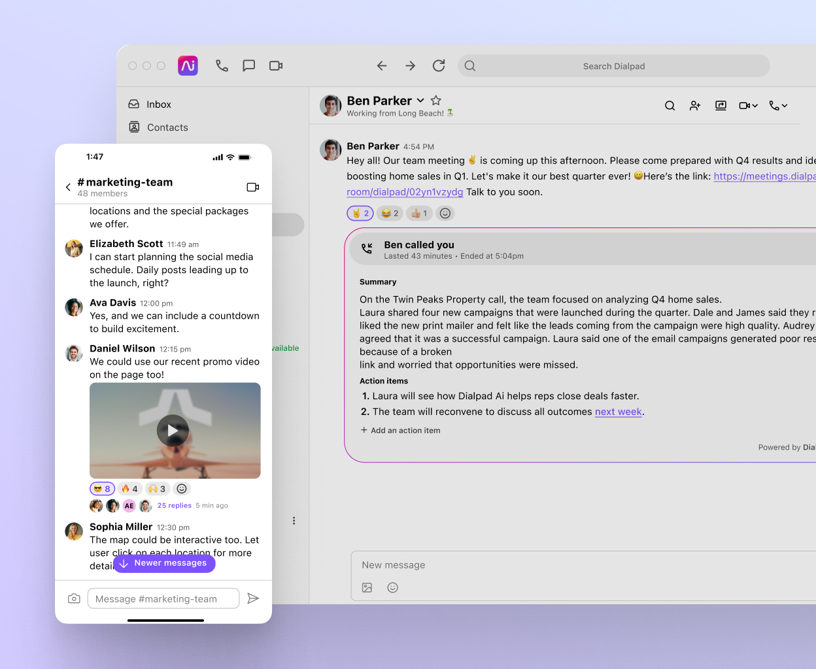
Task: Start a video call in the mobile channel view
Action: point(252,187)
